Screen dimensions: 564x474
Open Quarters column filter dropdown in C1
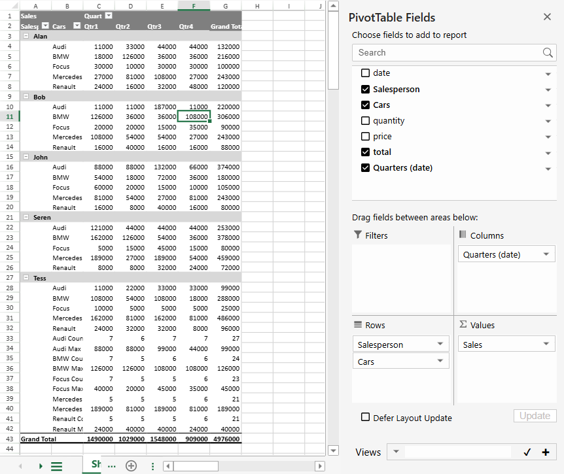pos(109,16)
